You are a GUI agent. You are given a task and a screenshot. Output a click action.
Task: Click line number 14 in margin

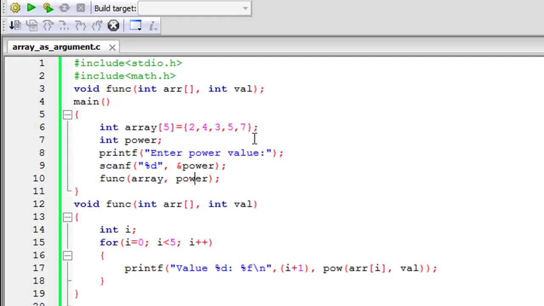pyautogui.click(x=39, y=229)
